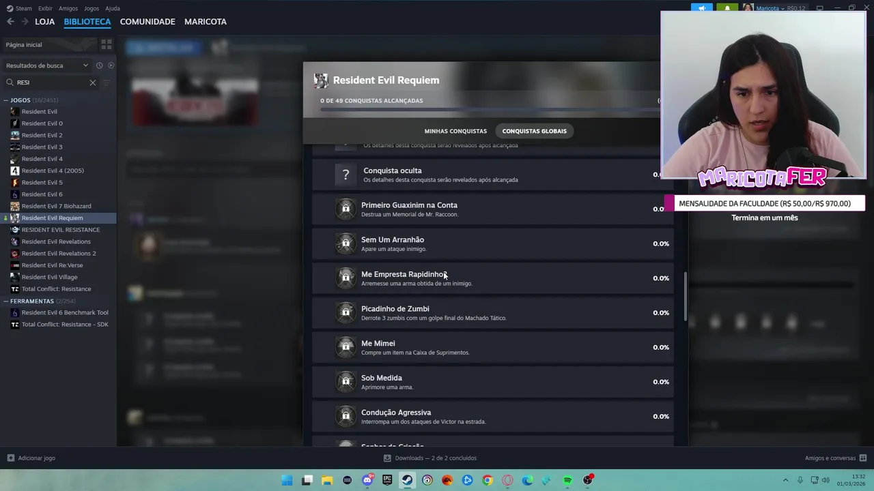
Task: Open the Exibir menu
Action: coord(45,8)
